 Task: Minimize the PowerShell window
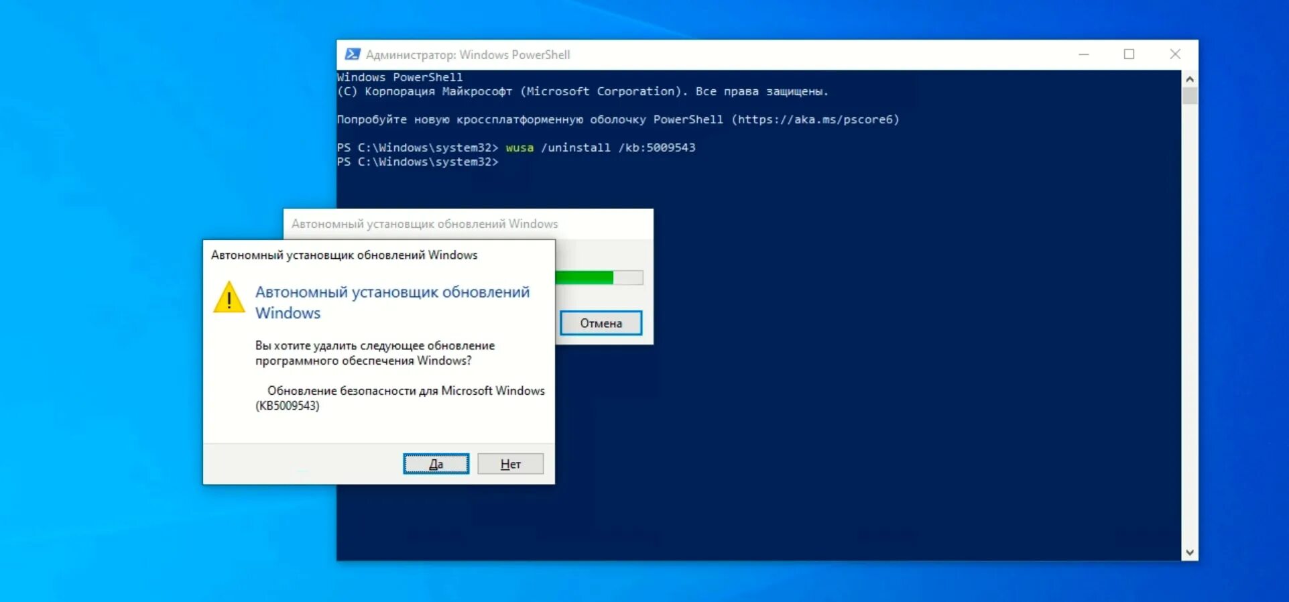coord(1084,54)
